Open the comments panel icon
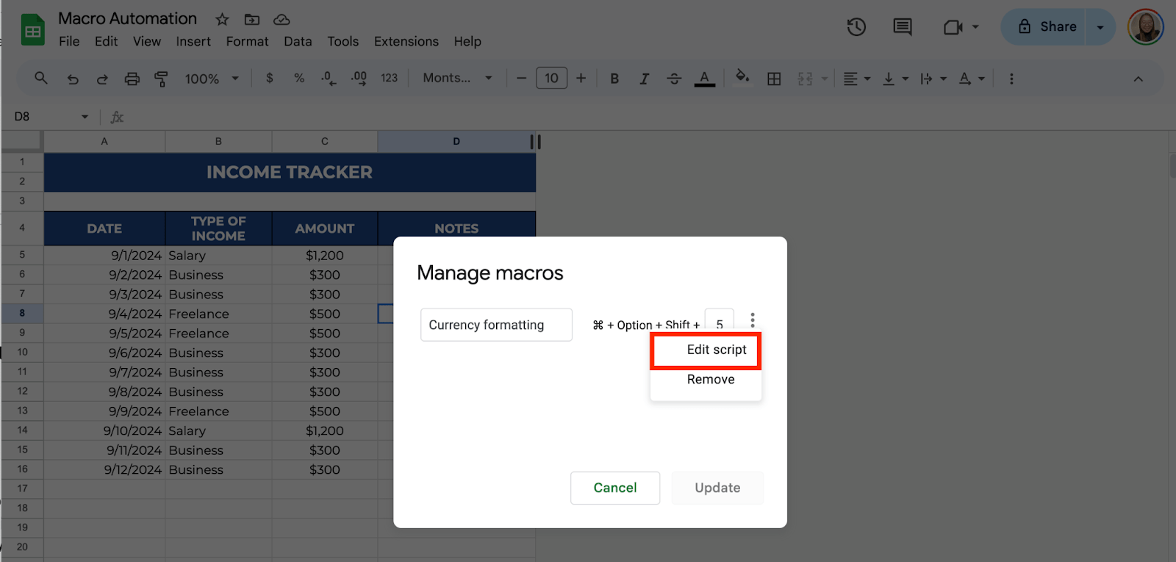 (x=902, y=27)
